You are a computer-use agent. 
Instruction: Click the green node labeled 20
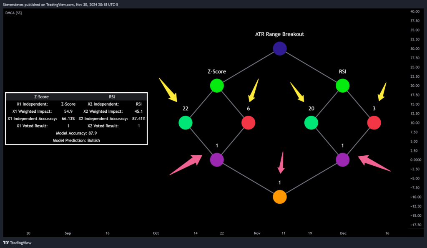point(311,123)
